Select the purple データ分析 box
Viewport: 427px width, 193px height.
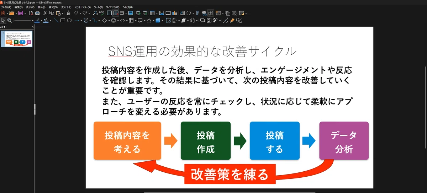[344, 141]
